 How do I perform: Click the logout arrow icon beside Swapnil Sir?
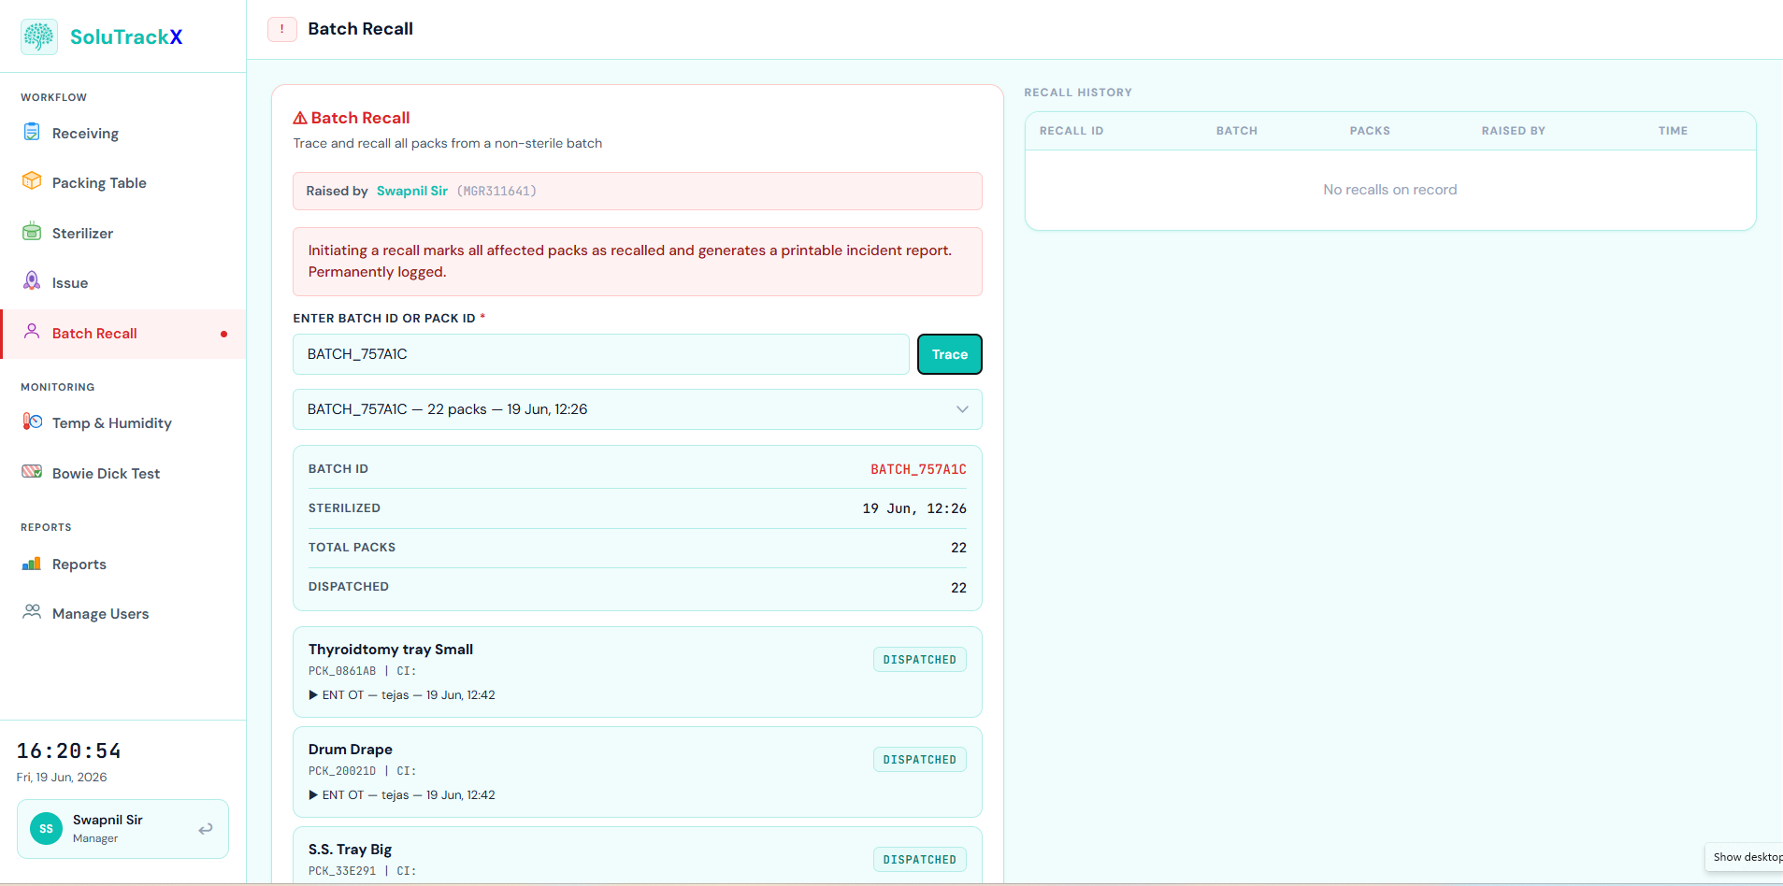(x=206, y=828)
